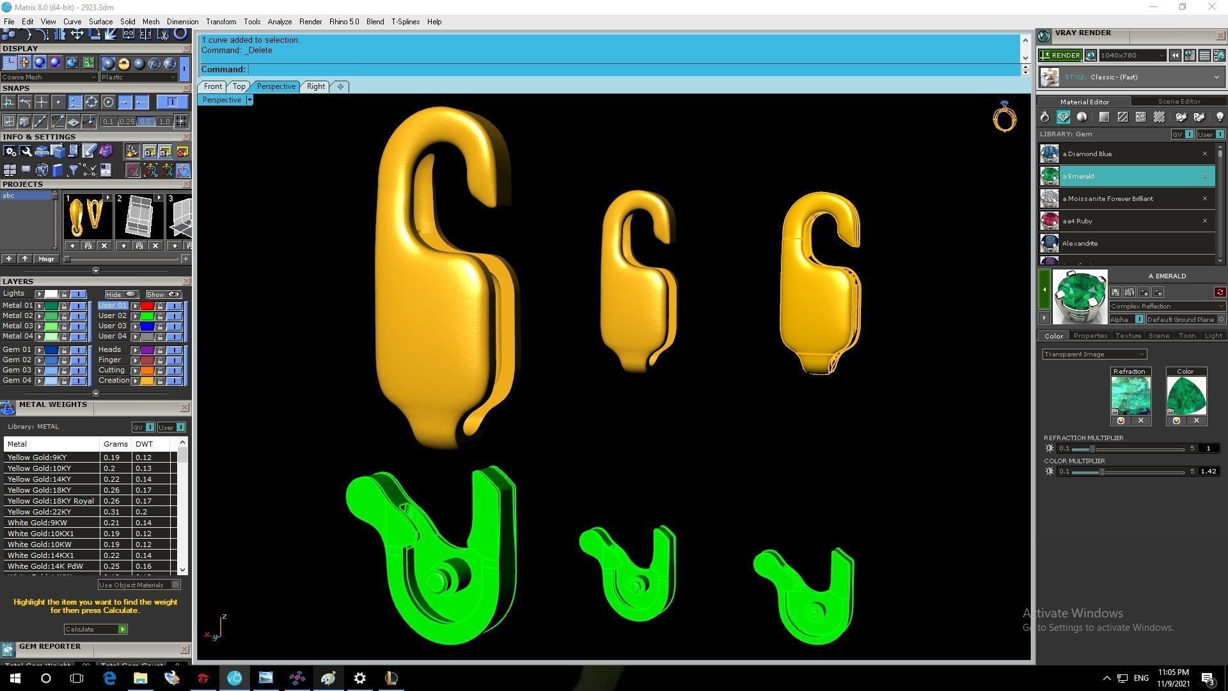Open the Analyze menu
1228x691 pixels.
pos(279,22)
